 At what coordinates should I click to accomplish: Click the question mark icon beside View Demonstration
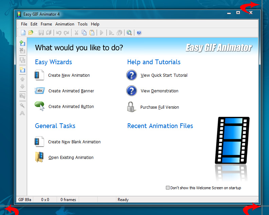click(x=132, y=91)
